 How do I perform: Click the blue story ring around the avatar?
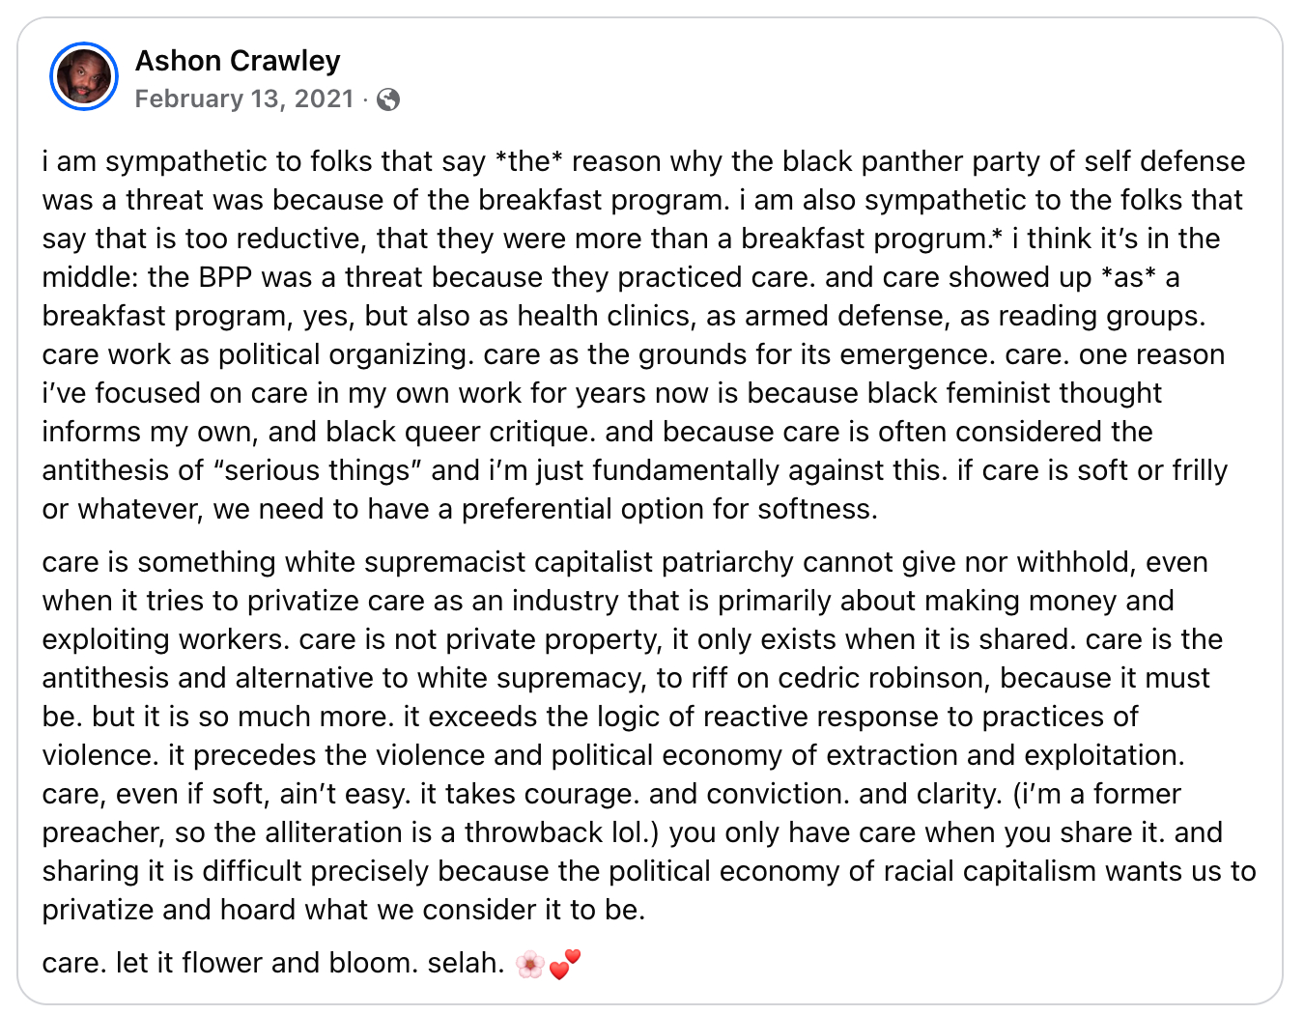54,60
